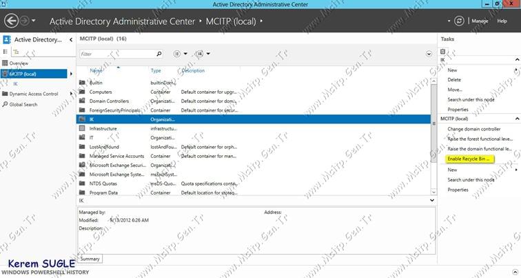Click Search under this node for IK

pyautogui.click(x=471, y=100)
